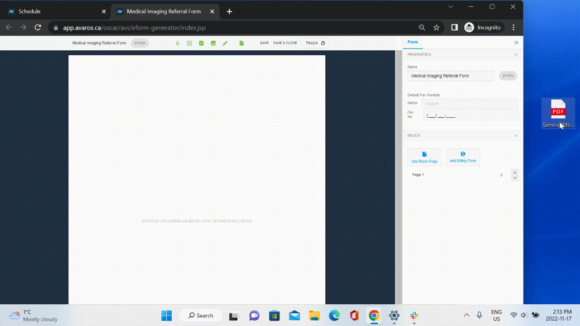Toggle the browser side panel
The width and height of the screenshot is (580, 326).
[454, 28]
